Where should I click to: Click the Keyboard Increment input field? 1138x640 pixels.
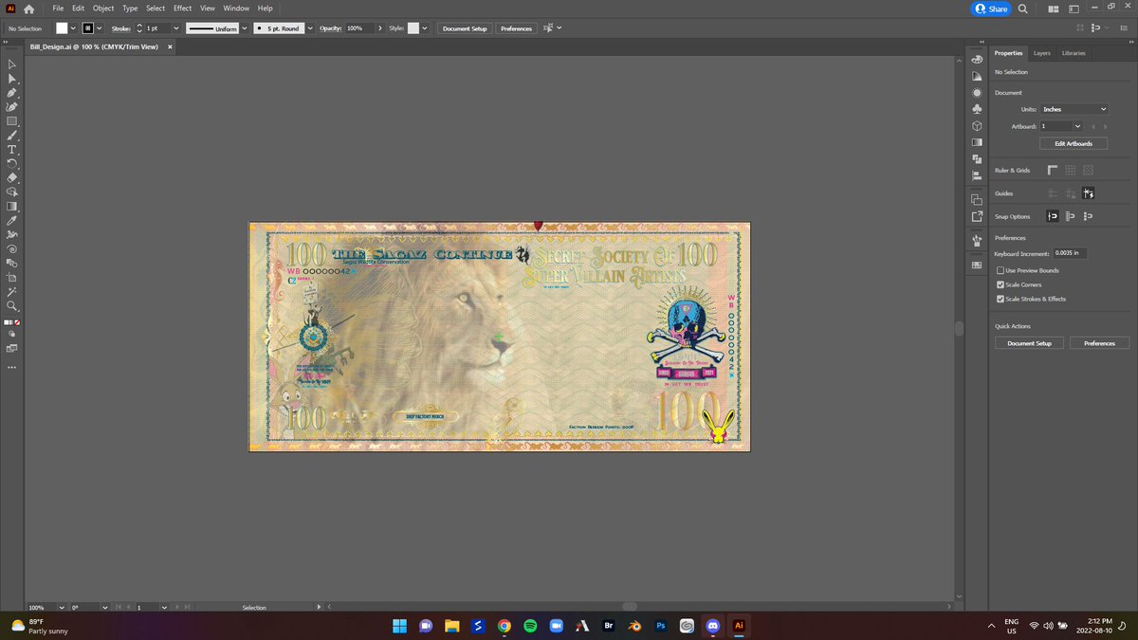[x=1071, y=253]
